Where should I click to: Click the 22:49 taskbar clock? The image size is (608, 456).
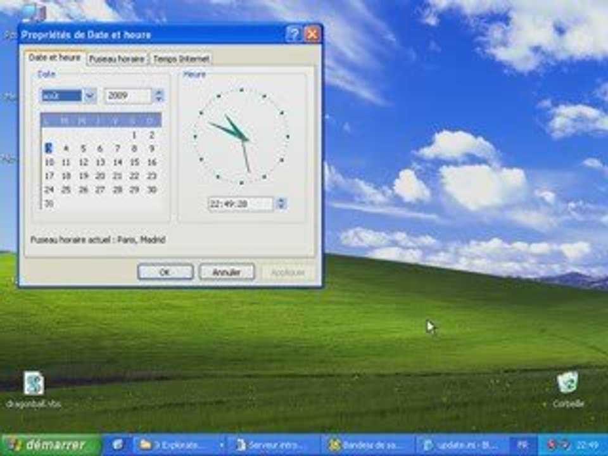tap(588, 445)
